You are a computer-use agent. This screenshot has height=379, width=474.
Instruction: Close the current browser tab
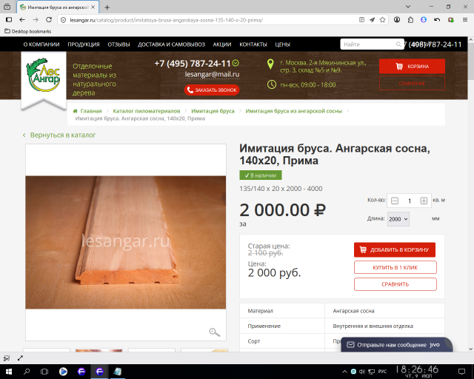pyautogui.click(x=93, y=7)
